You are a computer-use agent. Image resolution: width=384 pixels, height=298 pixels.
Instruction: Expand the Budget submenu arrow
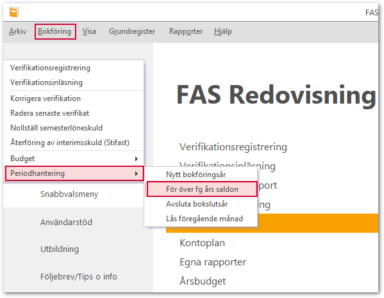click(x=137, y=159)
